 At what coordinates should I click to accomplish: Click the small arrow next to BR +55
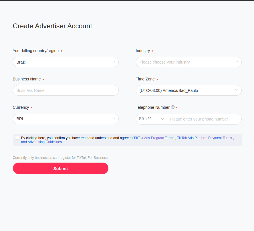pyautogui.click(x=162, y=119)
